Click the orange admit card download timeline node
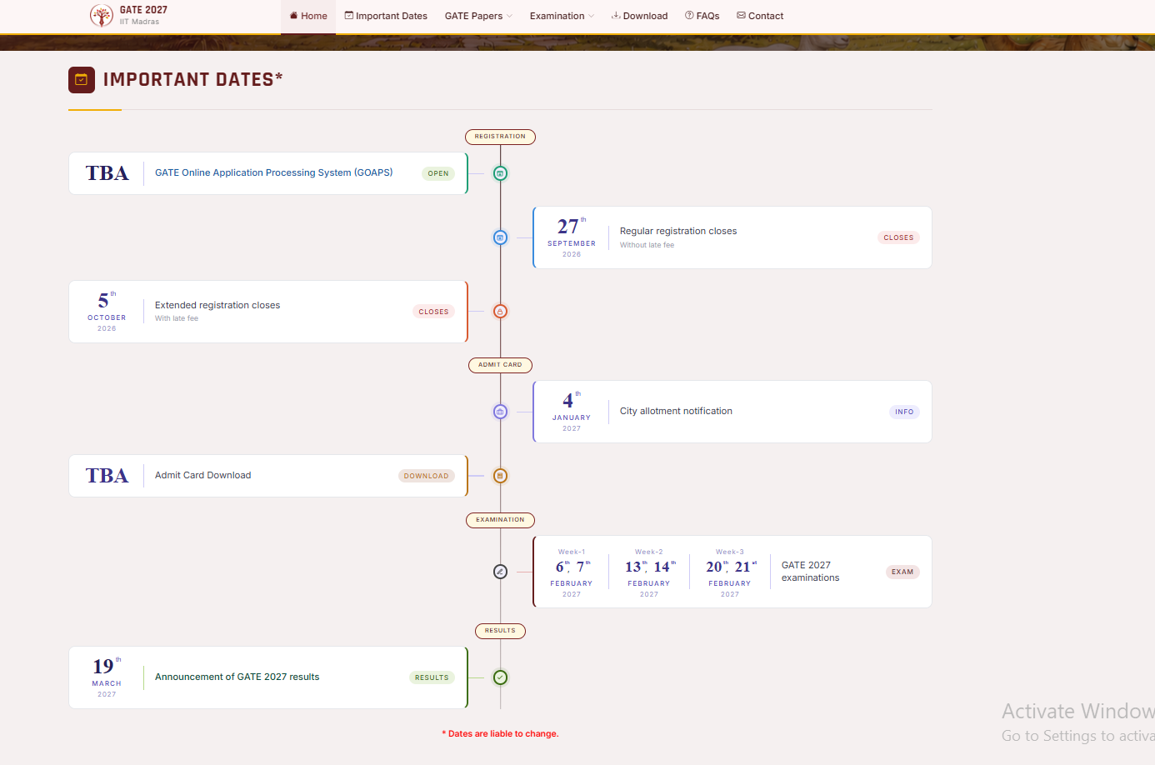This screenshot has height=765, width=1155. click(500, 476)
